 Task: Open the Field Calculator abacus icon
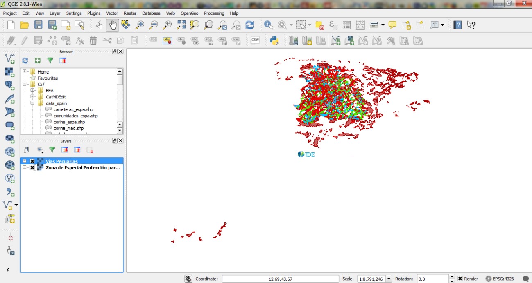pyautogui.click(x=360, y=25)
